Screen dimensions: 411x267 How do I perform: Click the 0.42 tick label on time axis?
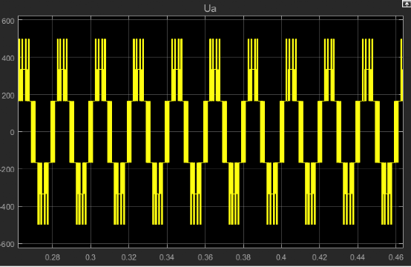click(x=320, y=257)
